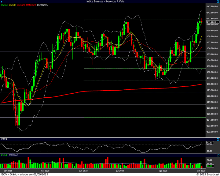
Task: Click the small icon on IFR panel's right edge
Action: coord(218,140)
